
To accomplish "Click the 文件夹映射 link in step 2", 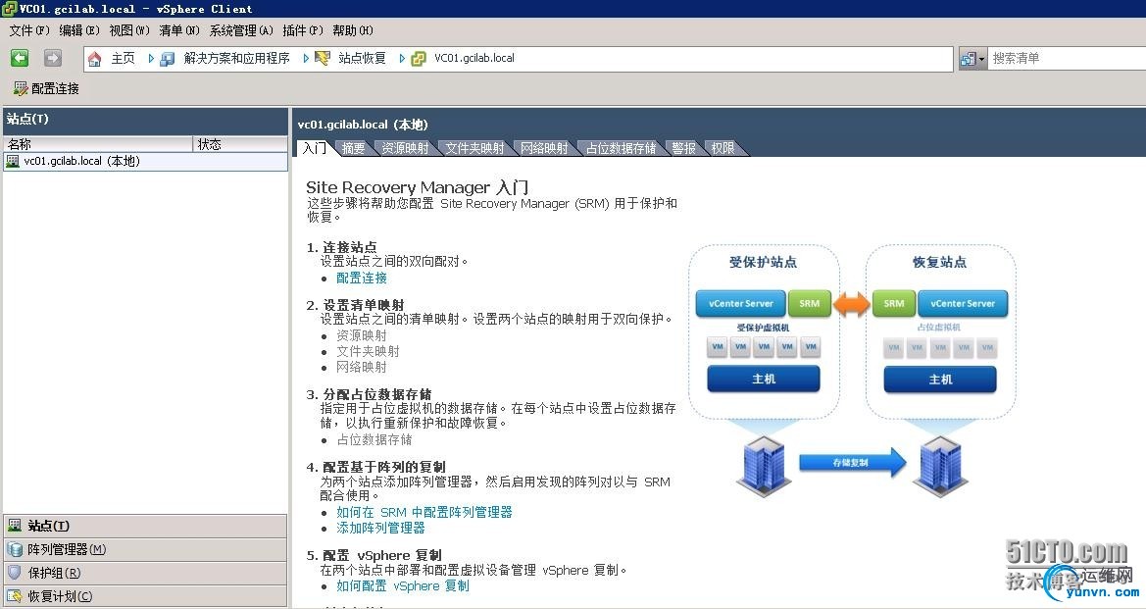I will [368, 352].
